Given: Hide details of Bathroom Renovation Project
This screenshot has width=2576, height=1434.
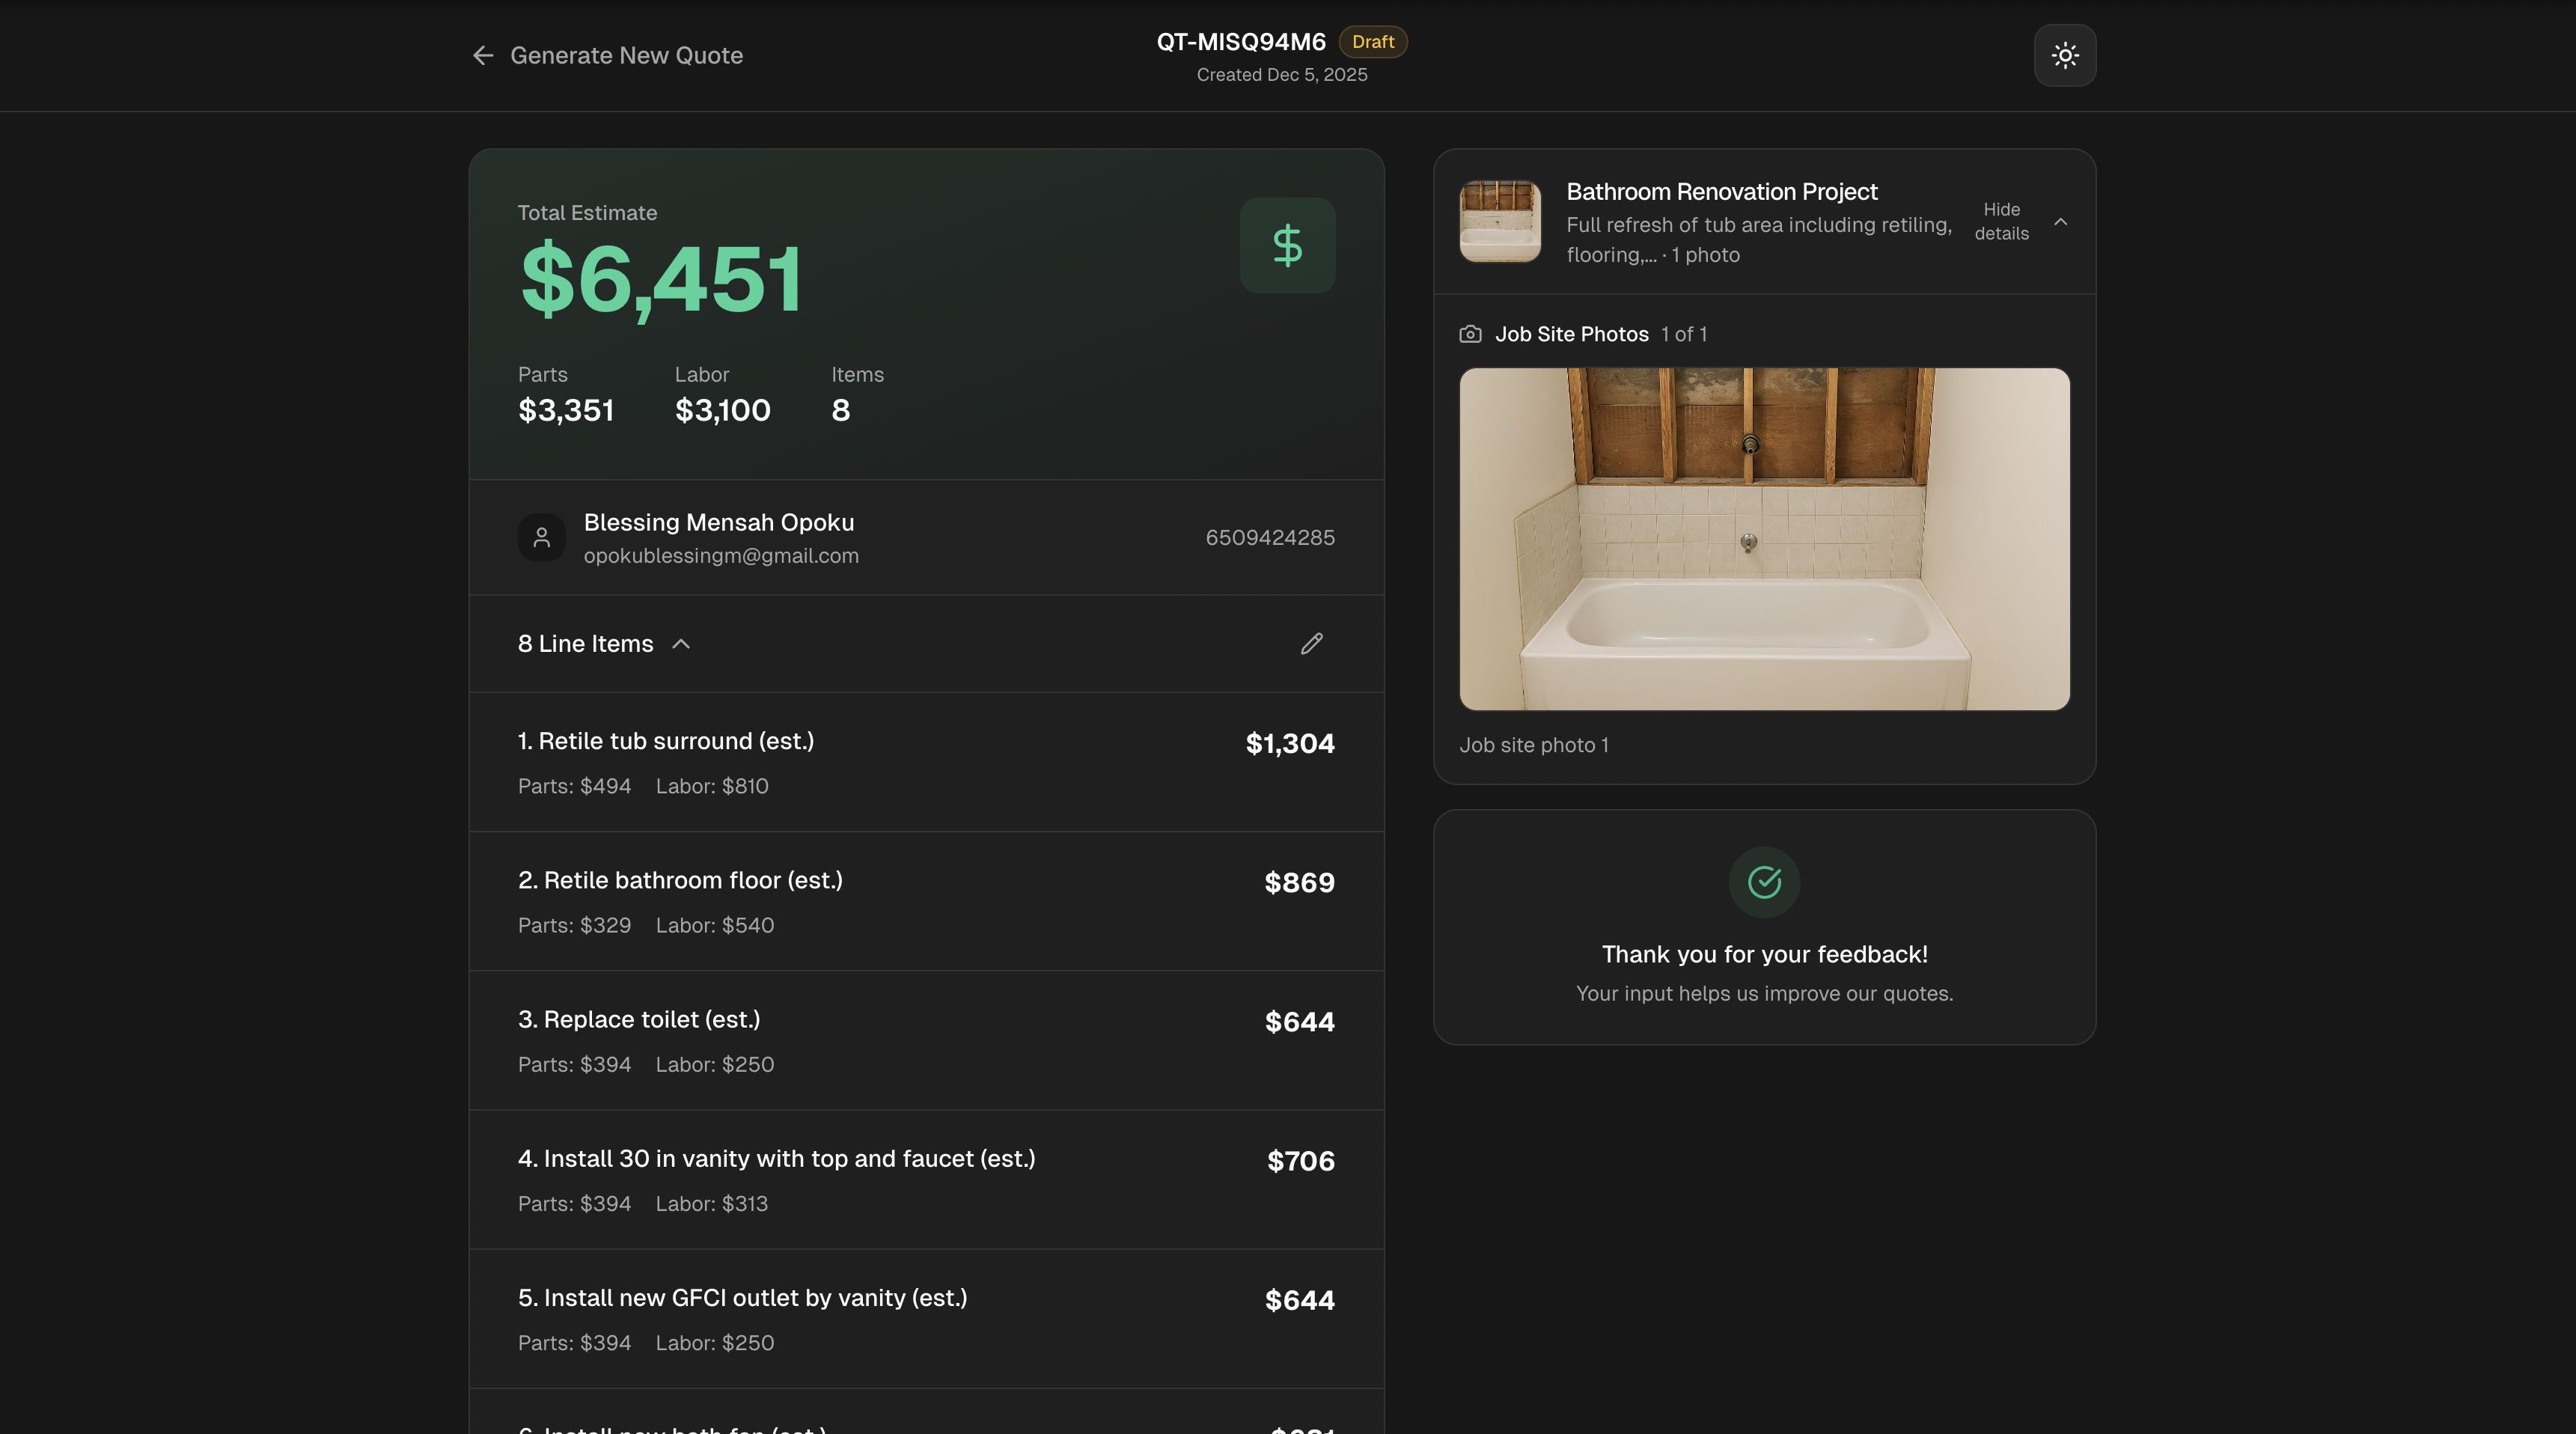Looking at the screenshot, I should 2002,221.
